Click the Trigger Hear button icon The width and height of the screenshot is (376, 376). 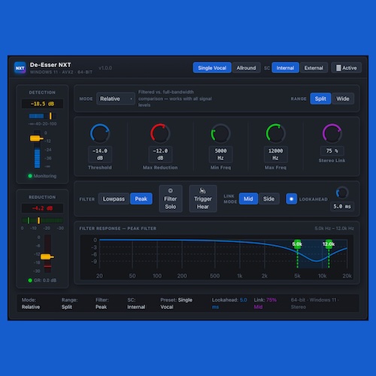click(202, 191)
